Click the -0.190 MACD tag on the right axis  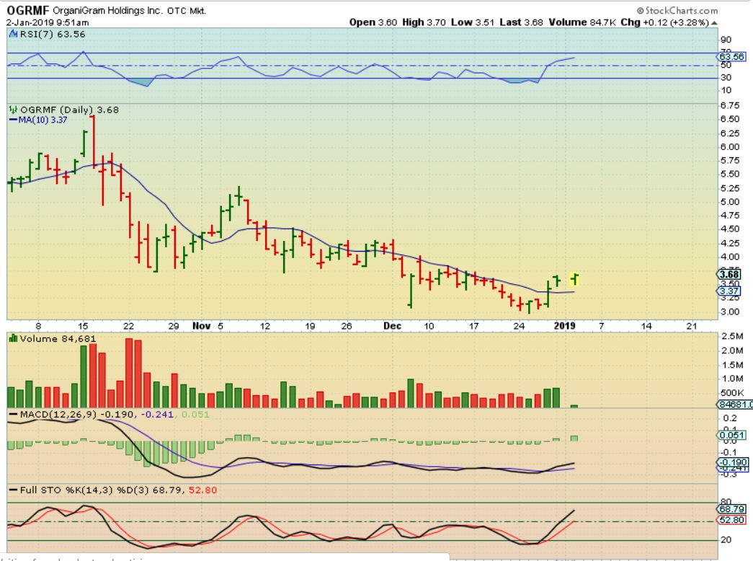(x=732, y=462)
